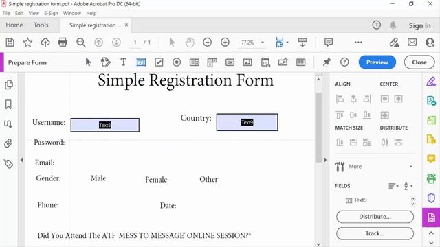Open the E-Sign menu
Image resolution: width=440 pixels, height=247 pixels.
51,13
